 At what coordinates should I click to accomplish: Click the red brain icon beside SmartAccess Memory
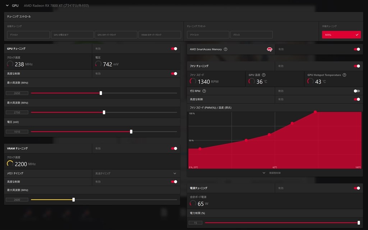pyautogui.click(x=269, y=49)
